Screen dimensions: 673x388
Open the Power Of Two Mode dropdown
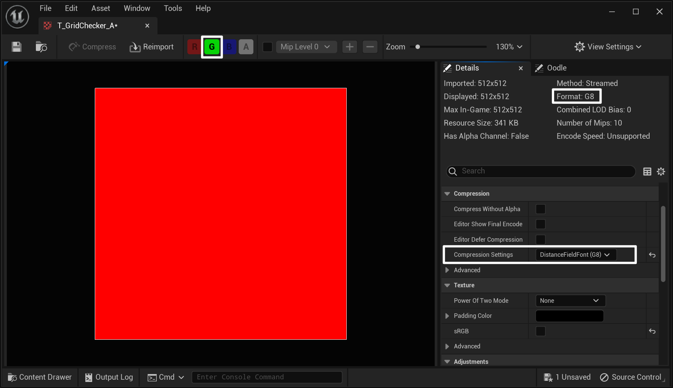[570, 301]
